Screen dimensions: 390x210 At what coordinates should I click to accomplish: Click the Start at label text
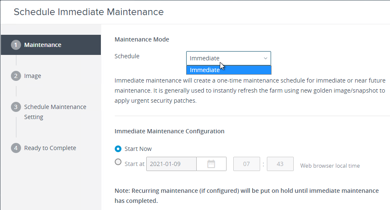coord(134,164)
